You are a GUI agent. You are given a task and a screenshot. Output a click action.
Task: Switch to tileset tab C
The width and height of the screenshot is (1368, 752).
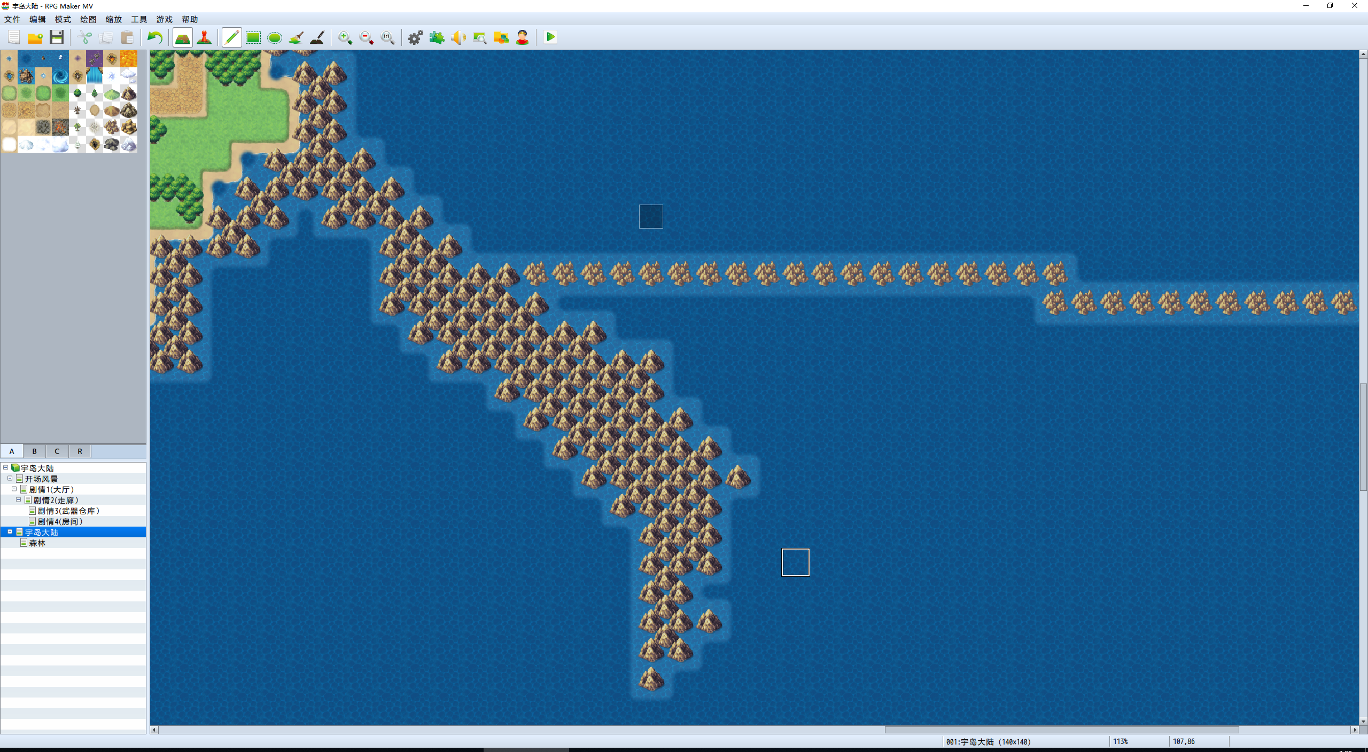(57, 451)
